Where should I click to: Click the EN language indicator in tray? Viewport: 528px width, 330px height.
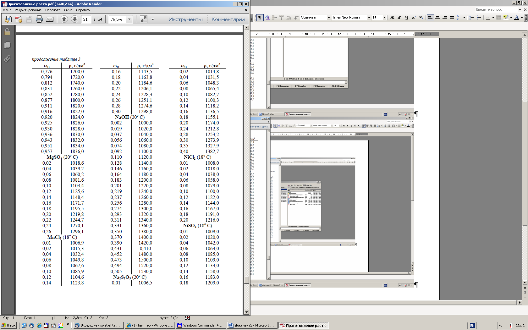pyautogui.click(x=472, y=326)
